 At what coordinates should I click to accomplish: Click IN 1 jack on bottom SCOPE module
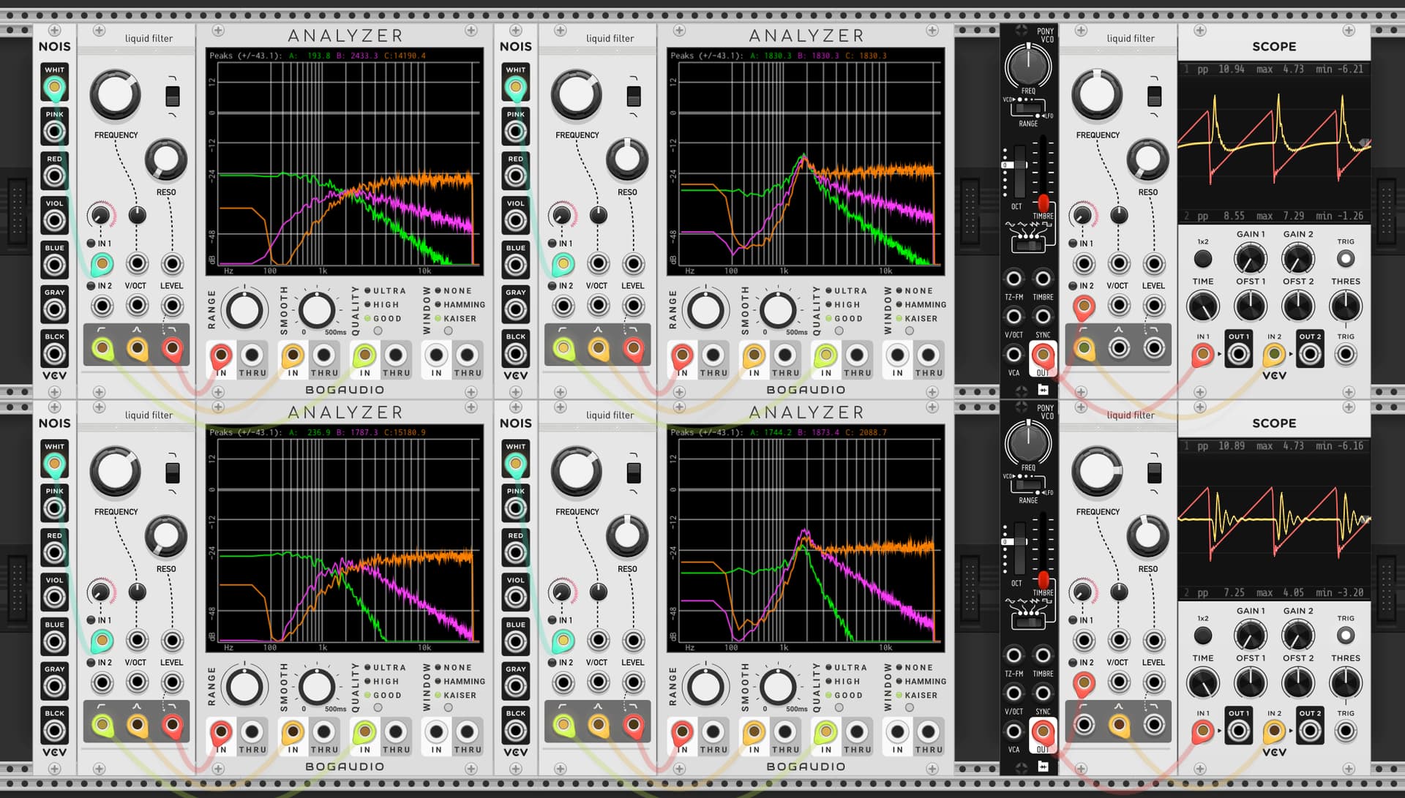pyautogui.click(x=1202, y=731)
